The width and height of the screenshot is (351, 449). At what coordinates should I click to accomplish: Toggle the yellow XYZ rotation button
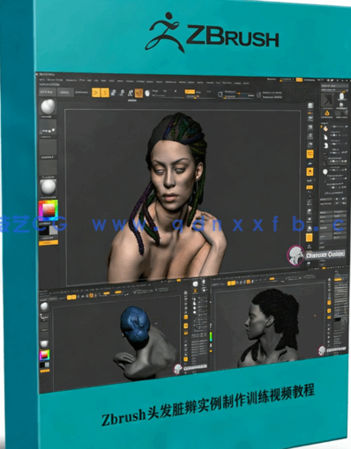[310, 188]
